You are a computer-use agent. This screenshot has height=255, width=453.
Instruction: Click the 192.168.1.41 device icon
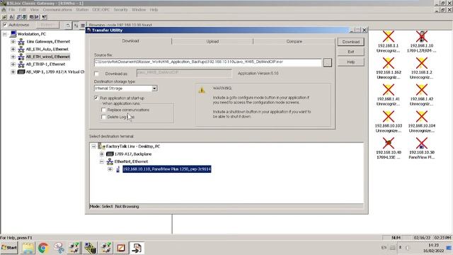388,90
